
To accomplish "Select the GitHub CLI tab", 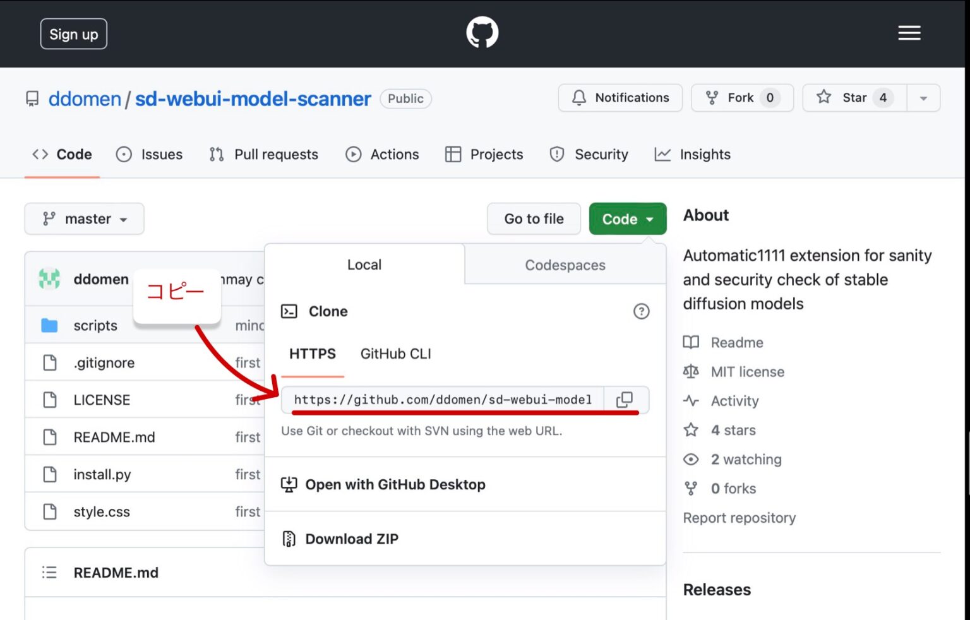I will (x=395, y=354).
